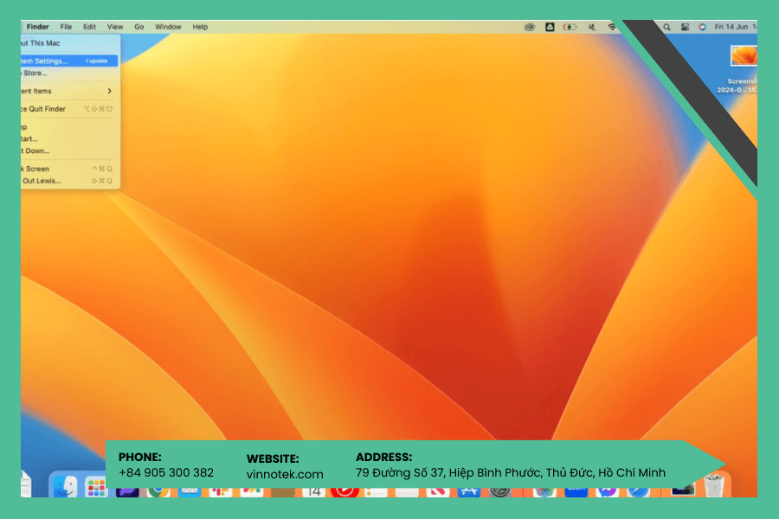Viewport: 779px width, 519px height.
Task: Open Control Center from menu bar
Action: (x=685, y=27)
